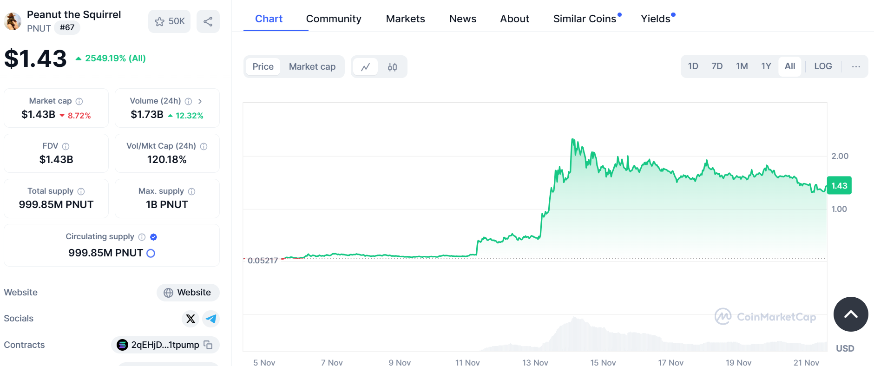Click the 120.18% Vol/Mkt Cap value
Image resolution: width=874 pixels, height=366 pixels.
(x=167, y=160)
